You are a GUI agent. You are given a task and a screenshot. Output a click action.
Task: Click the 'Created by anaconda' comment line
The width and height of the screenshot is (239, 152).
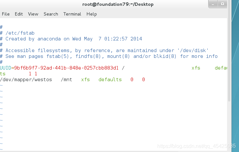pyautogui.click(x=71, y=39)
